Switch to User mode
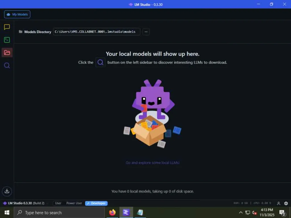The width and height of the screenshot is (291, 218). click(x=58, y=203)
